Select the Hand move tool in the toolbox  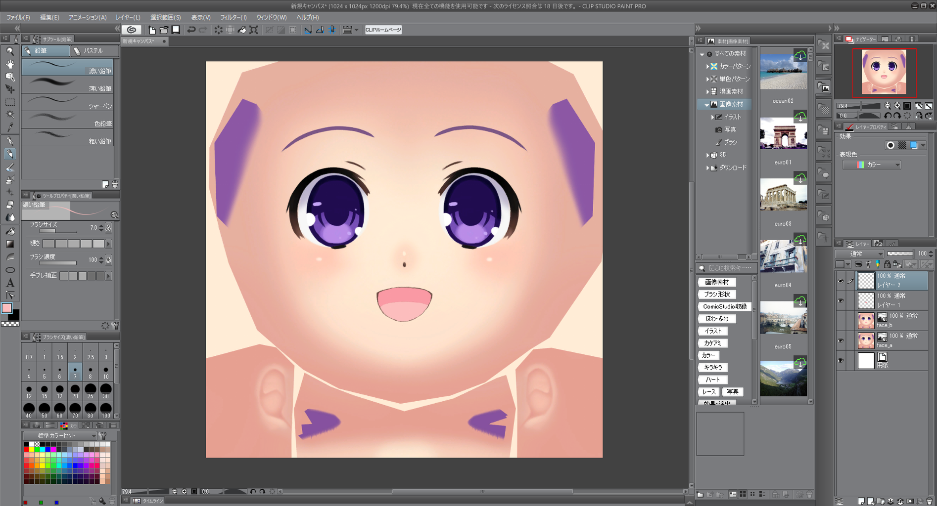10,64
